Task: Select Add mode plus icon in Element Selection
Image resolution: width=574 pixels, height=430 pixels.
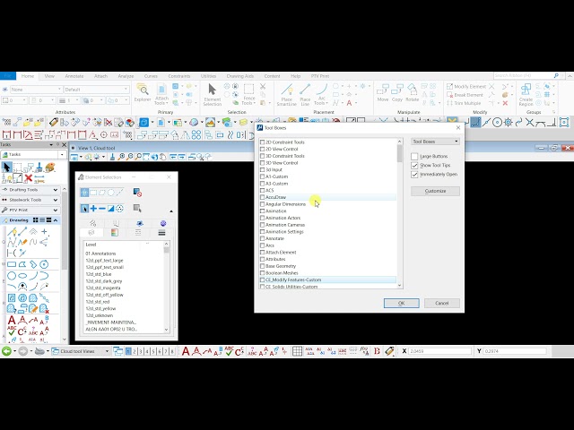Action: click(x=93, y=209)
